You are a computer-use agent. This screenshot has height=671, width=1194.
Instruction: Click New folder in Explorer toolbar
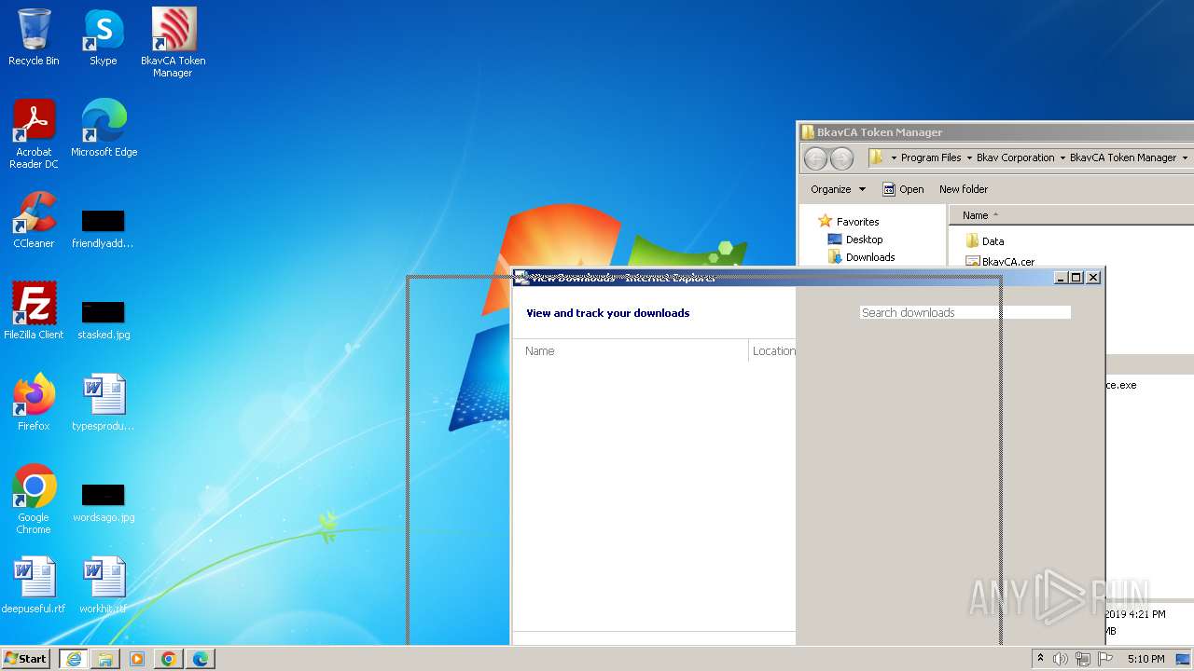[x=963, y=189]
